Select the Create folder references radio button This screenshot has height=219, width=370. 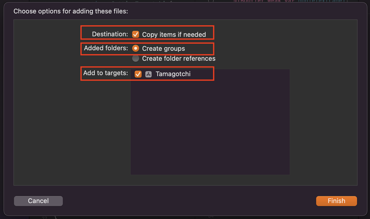pos(136,58)
